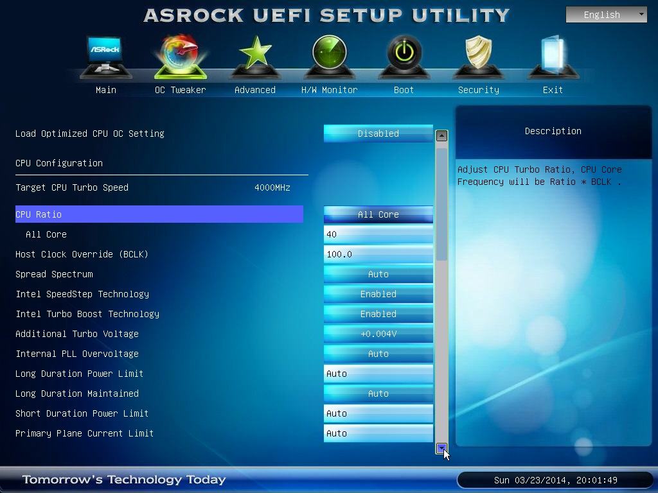Viewport: 658px width, 493px height.
Task: Go to the Advanced tab label
Action: [254, 90]
